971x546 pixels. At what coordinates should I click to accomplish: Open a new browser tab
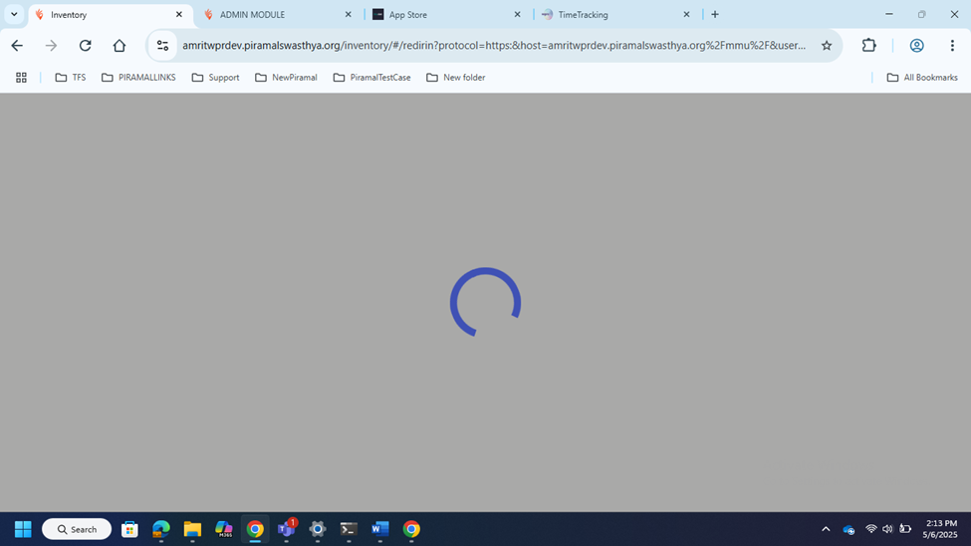click(x=715, y=14)
